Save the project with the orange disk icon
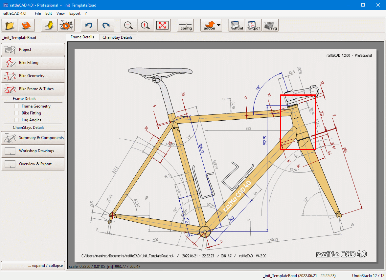Screen dimensions: 386x280 click(26, 25)
